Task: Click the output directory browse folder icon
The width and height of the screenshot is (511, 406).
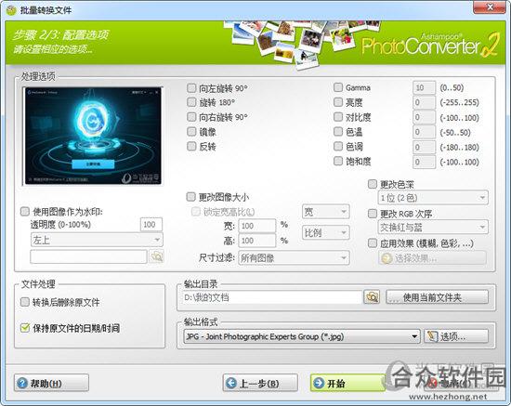Action: pos(372,297)
